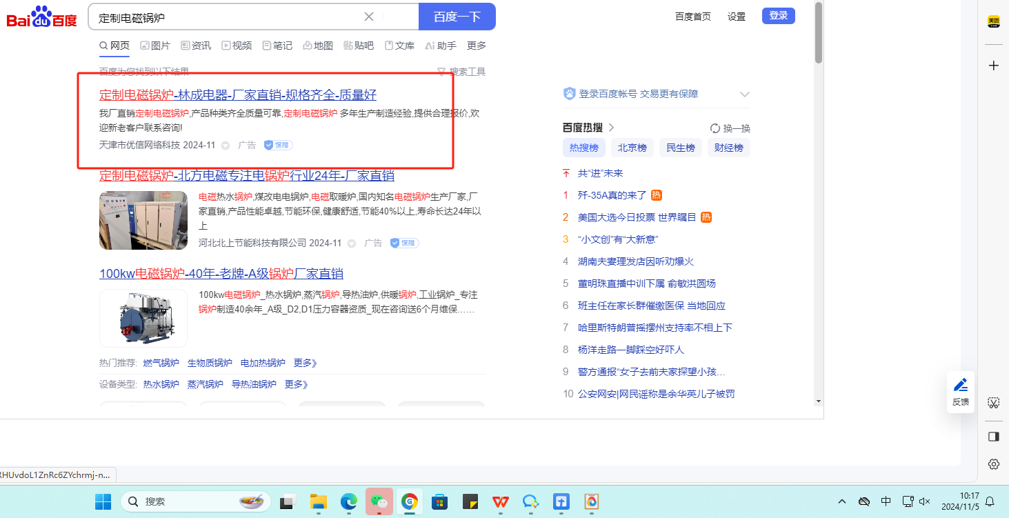Click the page vertical scrollbar thumb

coord(818,34)
